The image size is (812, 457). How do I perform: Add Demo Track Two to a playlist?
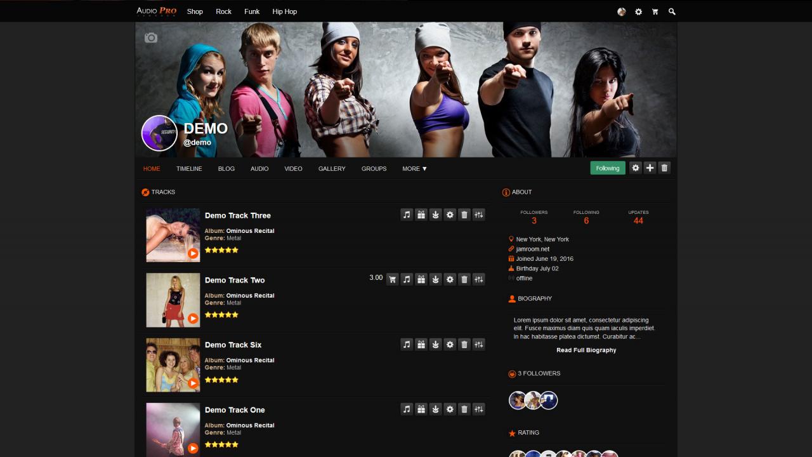click(407, 279)
